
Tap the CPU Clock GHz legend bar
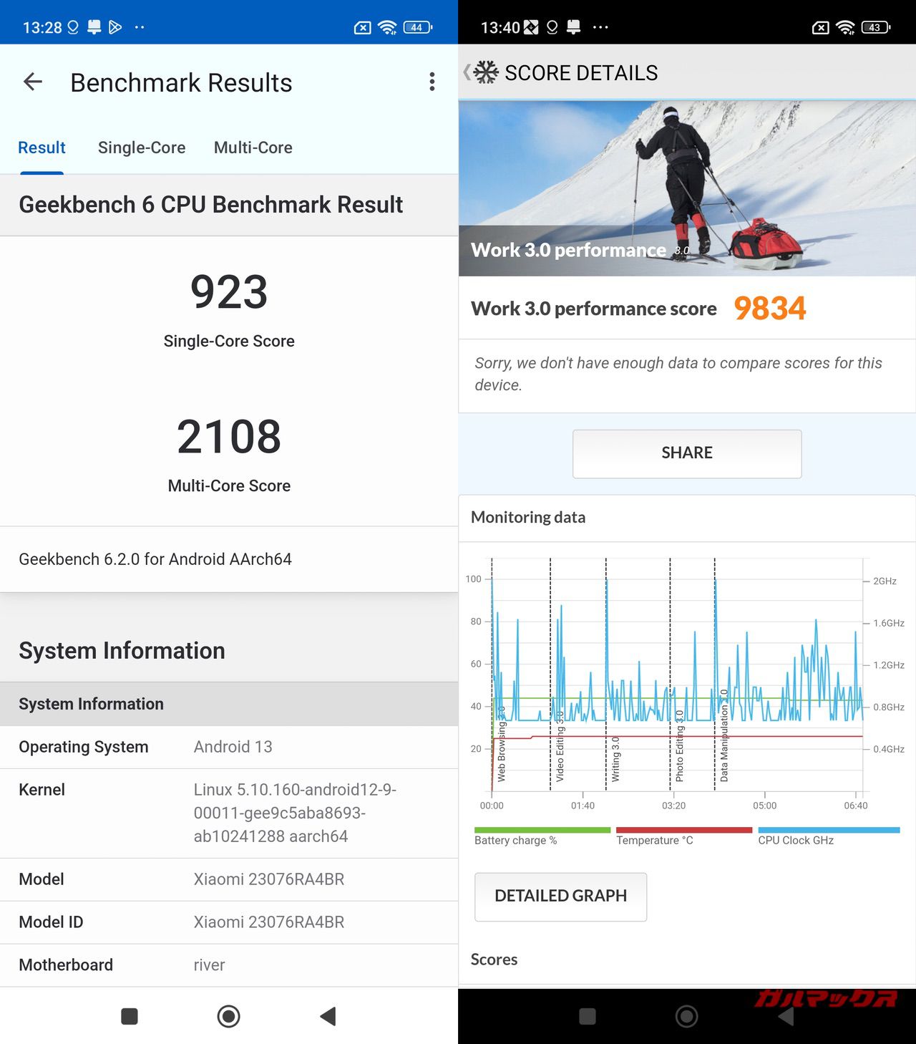pos(828,831)
